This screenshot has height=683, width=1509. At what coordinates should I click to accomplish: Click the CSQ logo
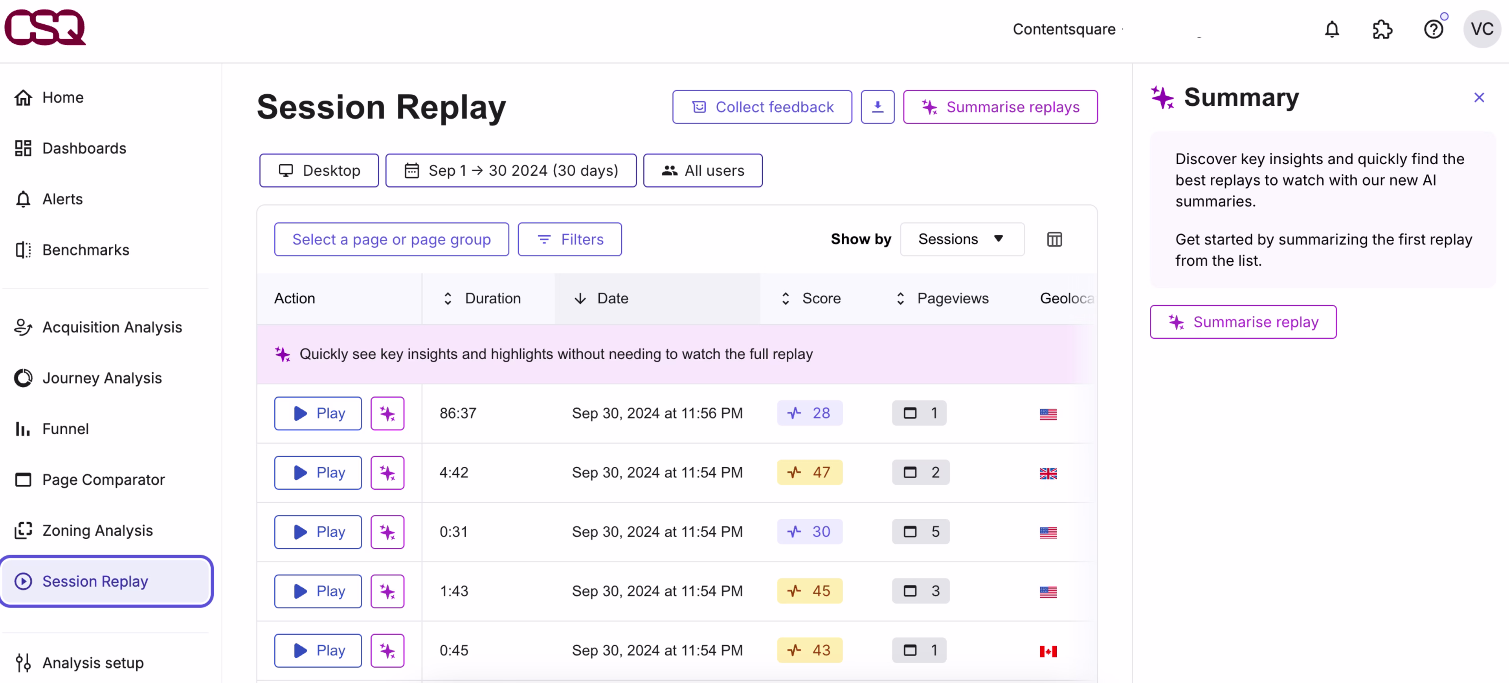click(45, 28)
